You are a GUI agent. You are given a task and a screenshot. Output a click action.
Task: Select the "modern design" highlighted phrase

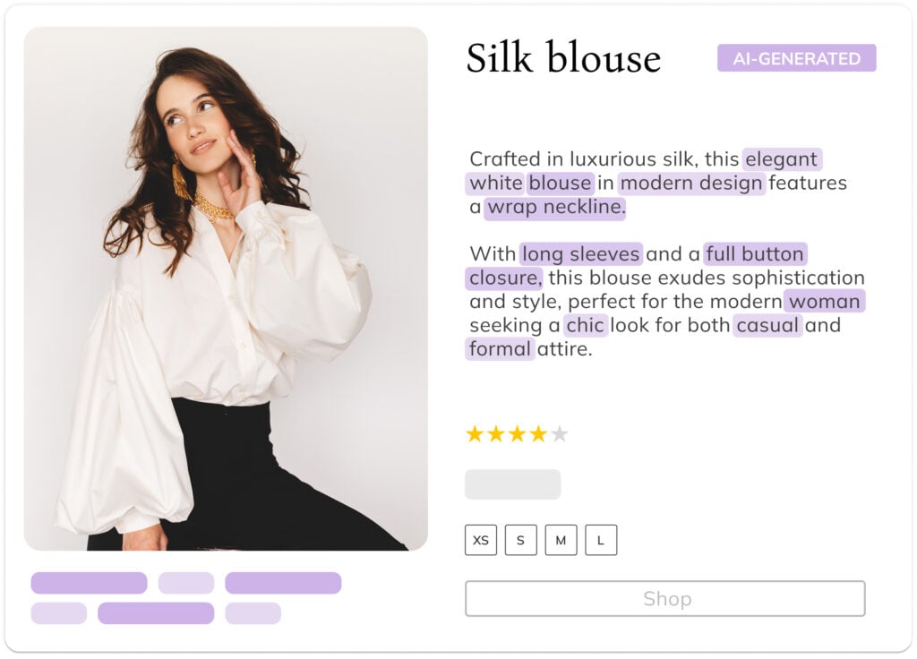(x=690, y=184)
